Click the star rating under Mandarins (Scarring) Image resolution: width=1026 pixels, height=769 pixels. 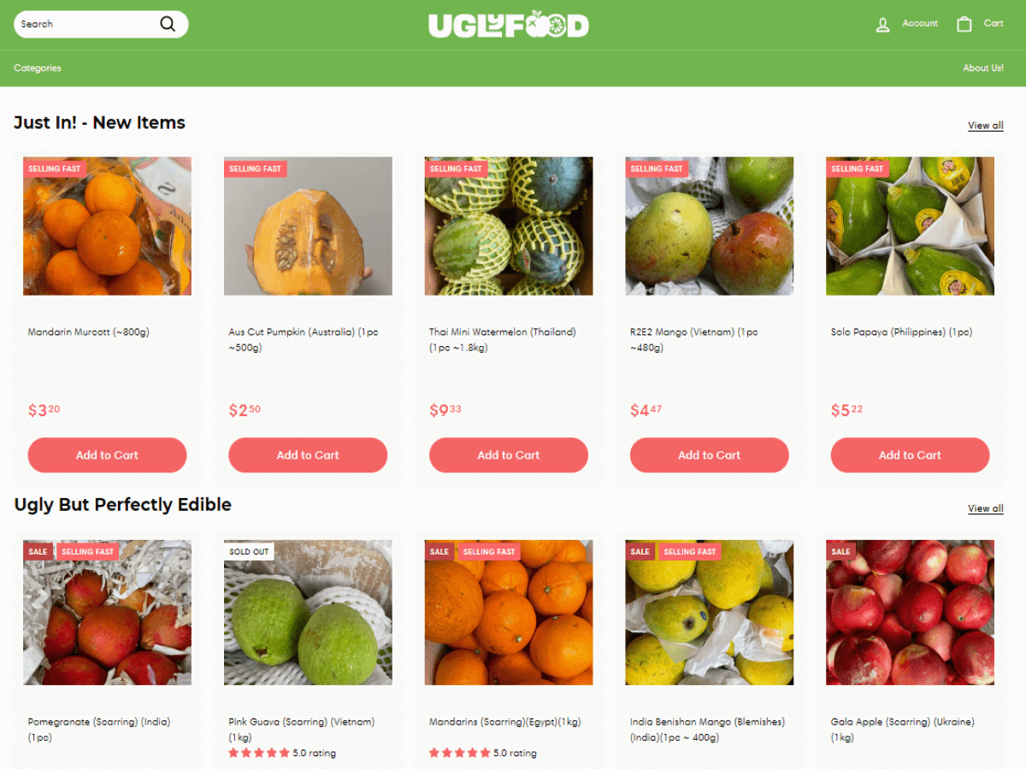pos(460,753)
